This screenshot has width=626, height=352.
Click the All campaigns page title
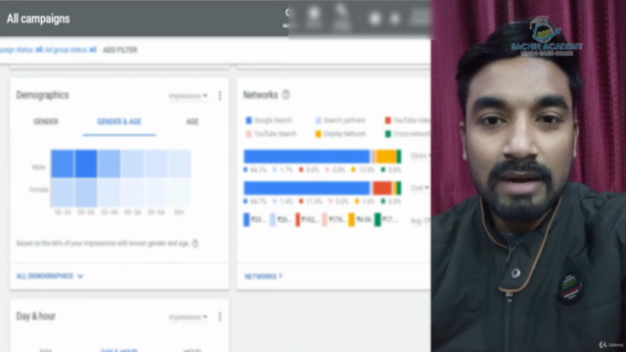click(38, 19)
